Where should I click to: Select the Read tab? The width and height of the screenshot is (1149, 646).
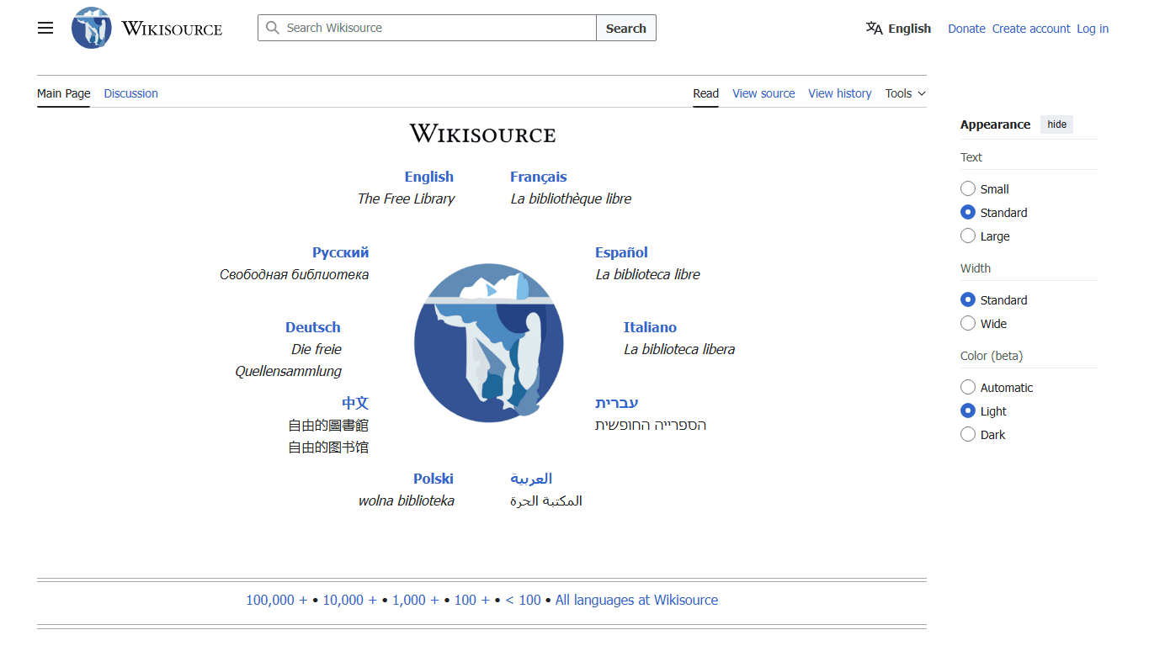click(x=705, y=93)
